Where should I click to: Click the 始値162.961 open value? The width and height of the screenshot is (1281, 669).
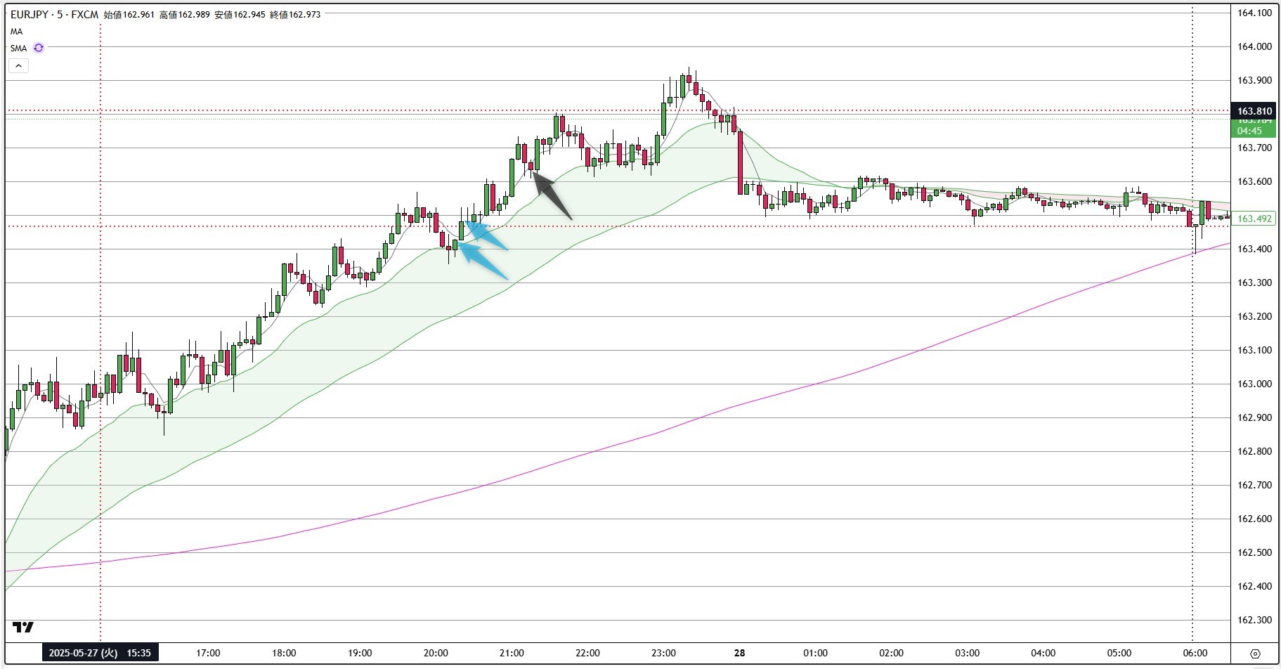129,14
